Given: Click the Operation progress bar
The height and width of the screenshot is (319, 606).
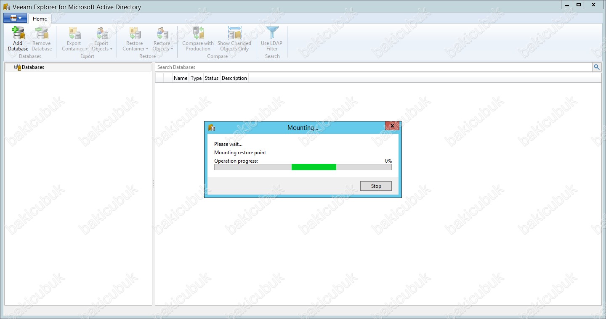Looking at the screenshot, I should (303, 167).
